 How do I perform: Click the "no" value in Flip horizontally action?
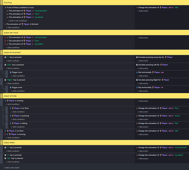162,87
